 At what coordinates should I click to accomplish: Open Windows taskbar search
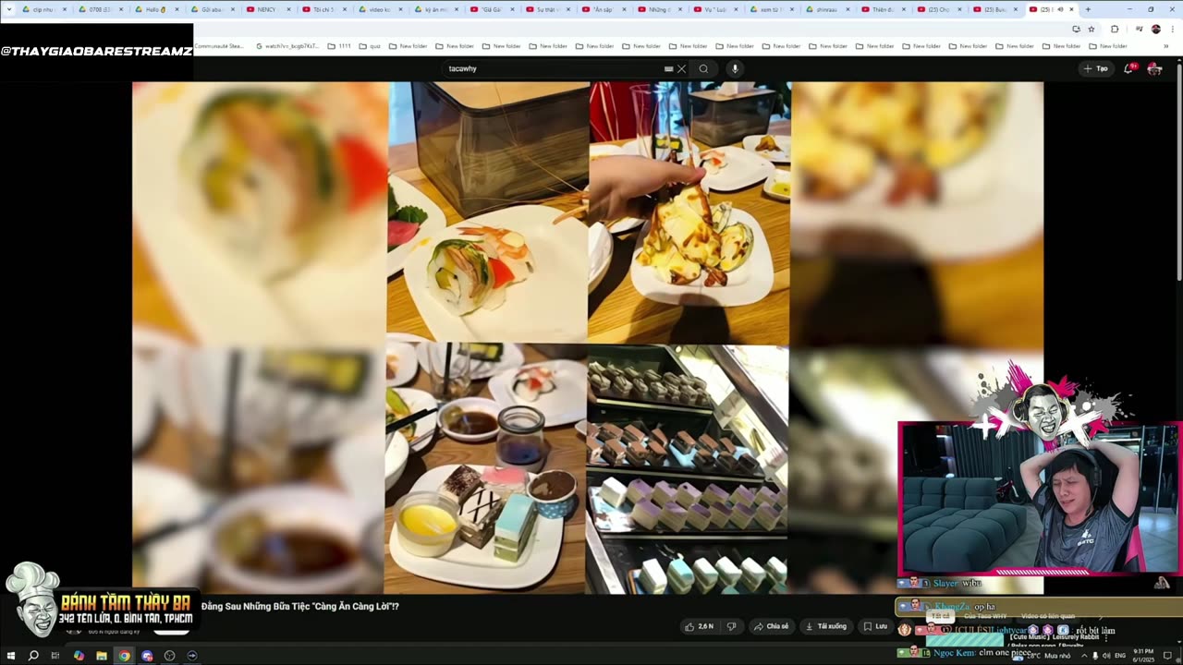[33, 656]
